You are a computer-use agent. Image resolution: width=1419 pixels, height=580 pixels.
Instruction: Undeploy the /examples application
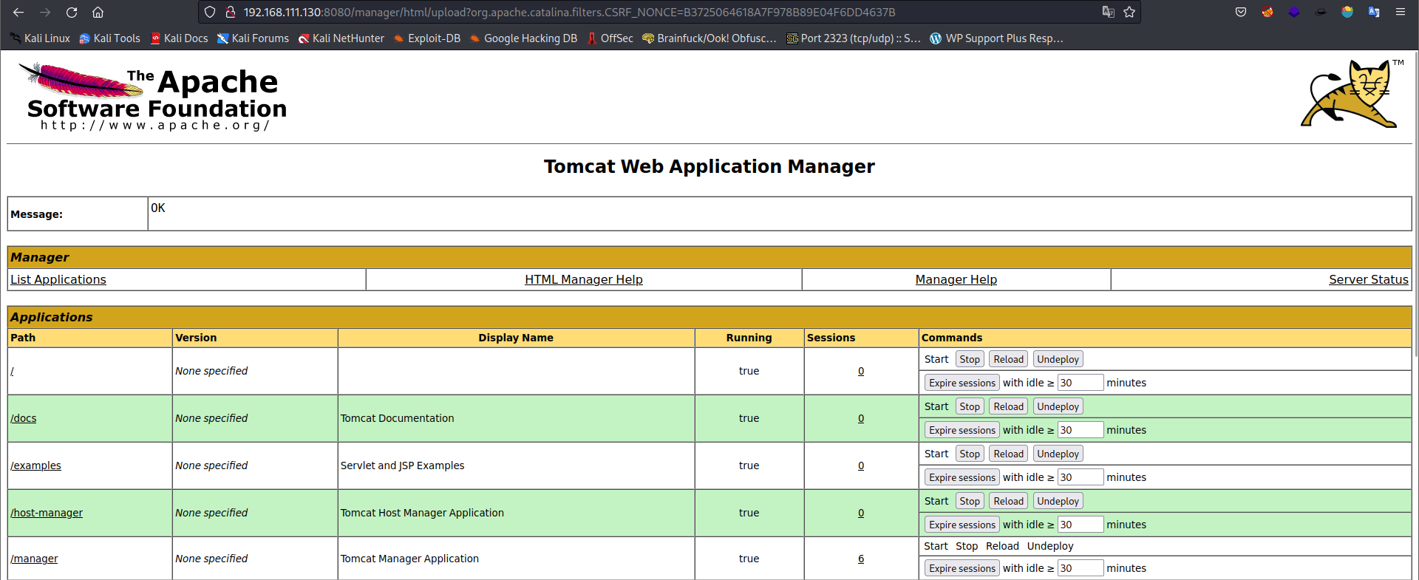(1058, 454)
